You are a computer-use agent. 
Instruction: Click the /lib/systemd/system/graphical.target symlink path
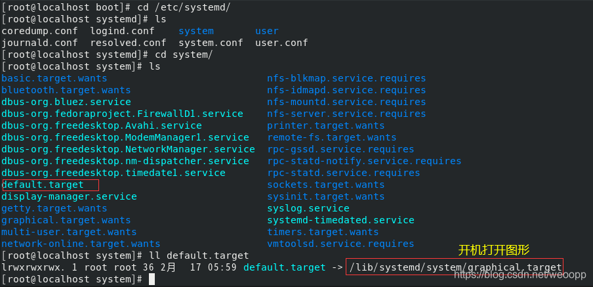(x=456, y=267)
